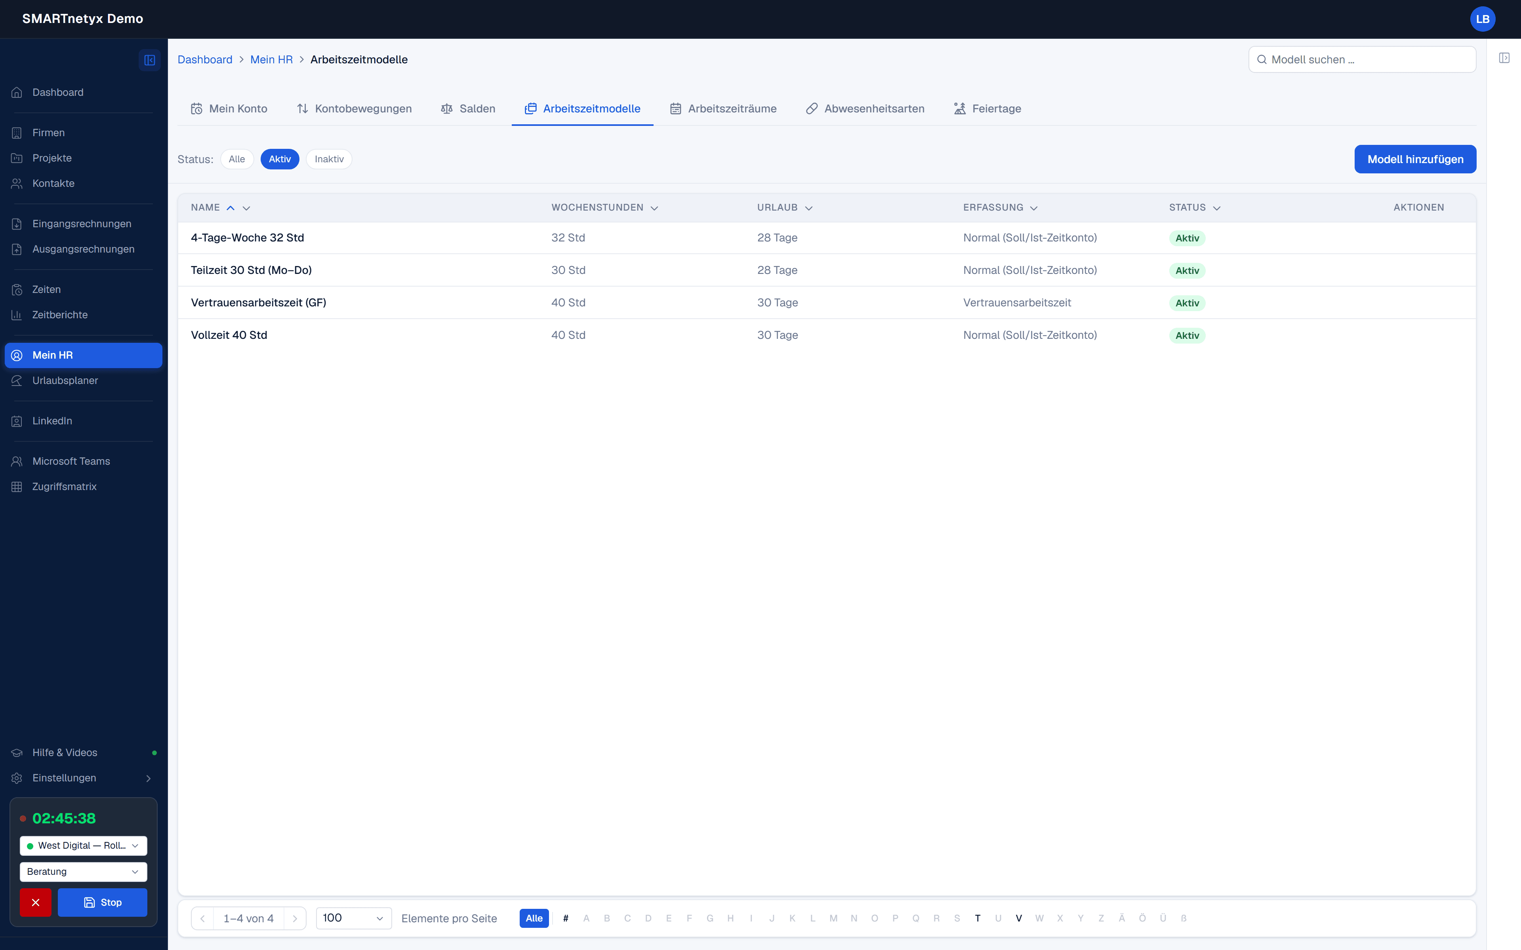The width and height of the screenshot is (1521, 950).
Task: Open Mein HR breadcrumb link
Action: [x=271, y=60]
